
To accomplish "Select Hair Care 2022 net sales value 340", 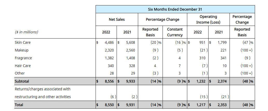I will pos(110,66).
